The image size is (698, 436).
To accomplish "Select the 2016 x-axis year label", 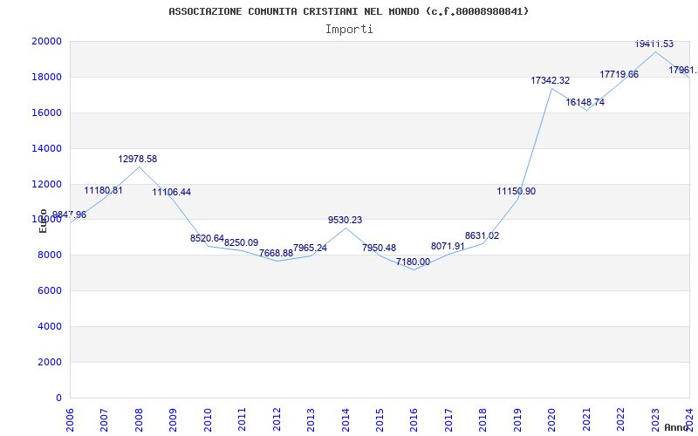I will (x=414, y=417).
